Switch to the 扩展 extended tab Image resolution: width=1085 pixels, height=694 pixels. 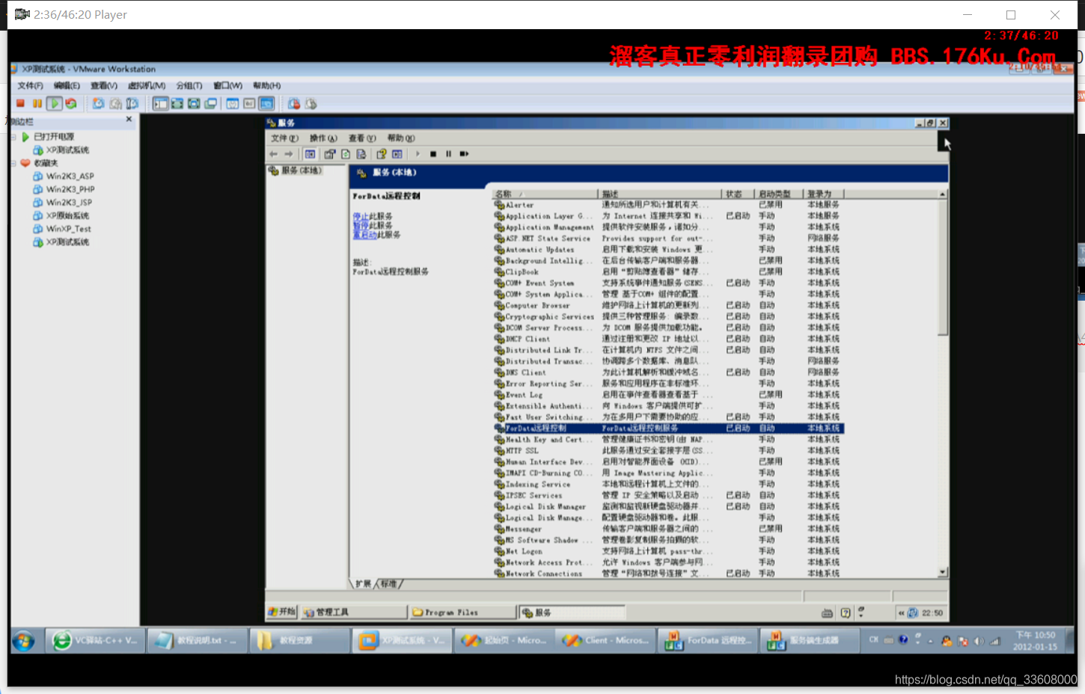[x=364, y=584]
